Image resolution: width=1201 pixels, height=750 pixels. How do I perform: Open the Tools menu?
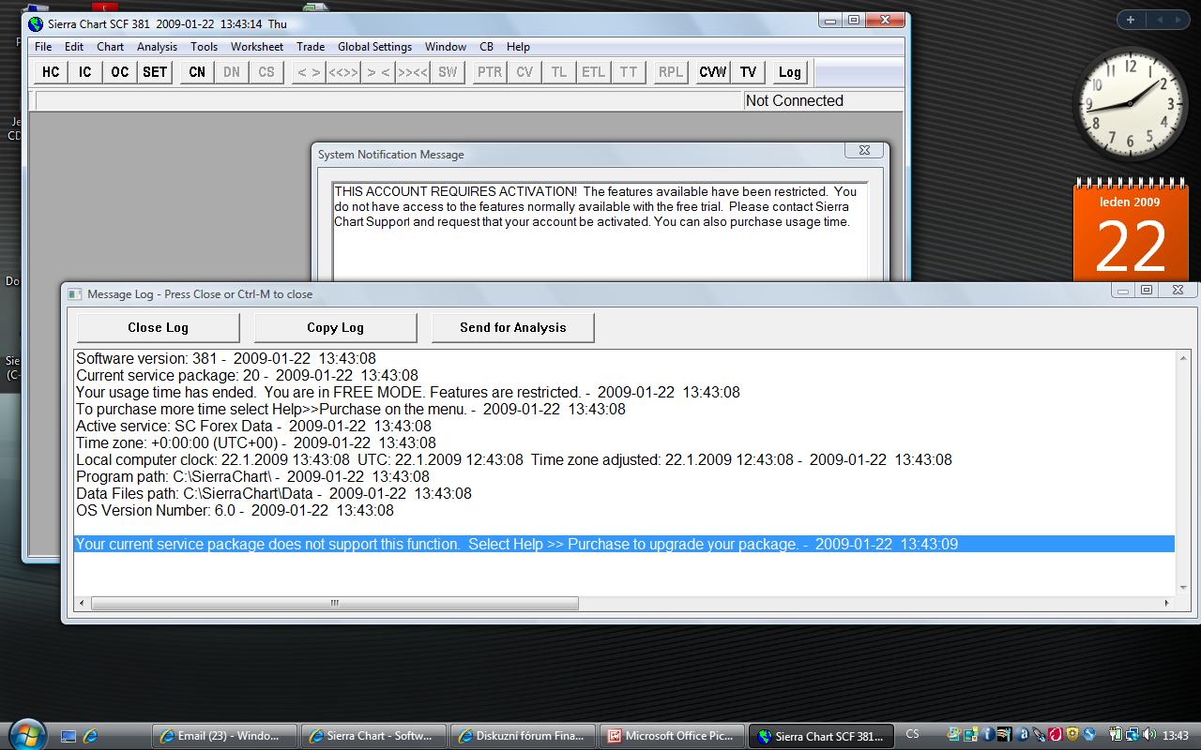tap(204, 47)
